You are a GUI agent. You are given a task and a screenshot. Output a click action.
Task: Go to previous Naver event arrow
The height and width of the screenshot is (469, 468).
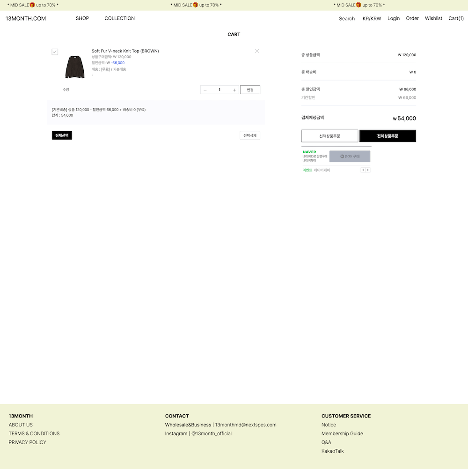point(363,170)
